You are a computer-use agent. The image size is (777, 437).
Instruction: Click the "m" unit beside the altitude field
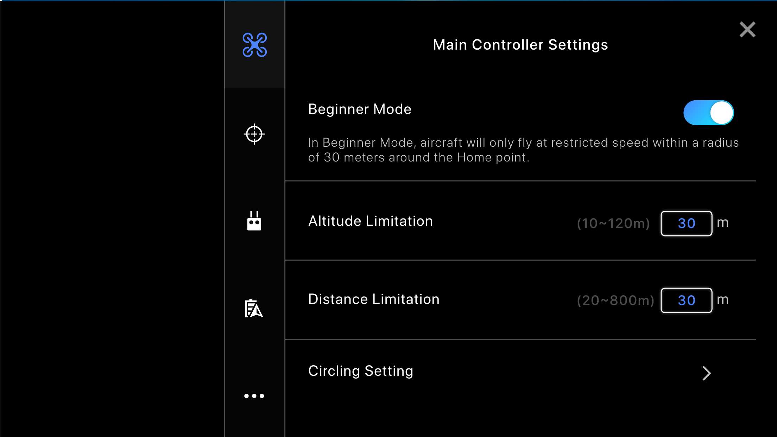pos(722,223)
